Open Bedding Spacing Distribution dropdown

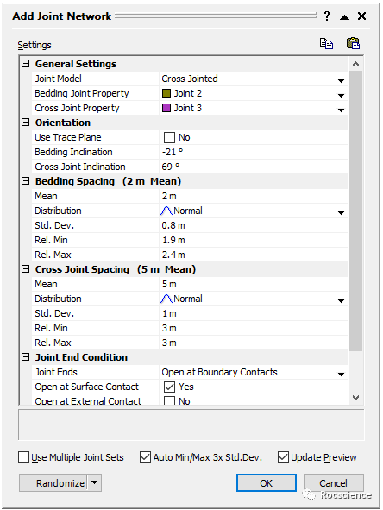341,213
